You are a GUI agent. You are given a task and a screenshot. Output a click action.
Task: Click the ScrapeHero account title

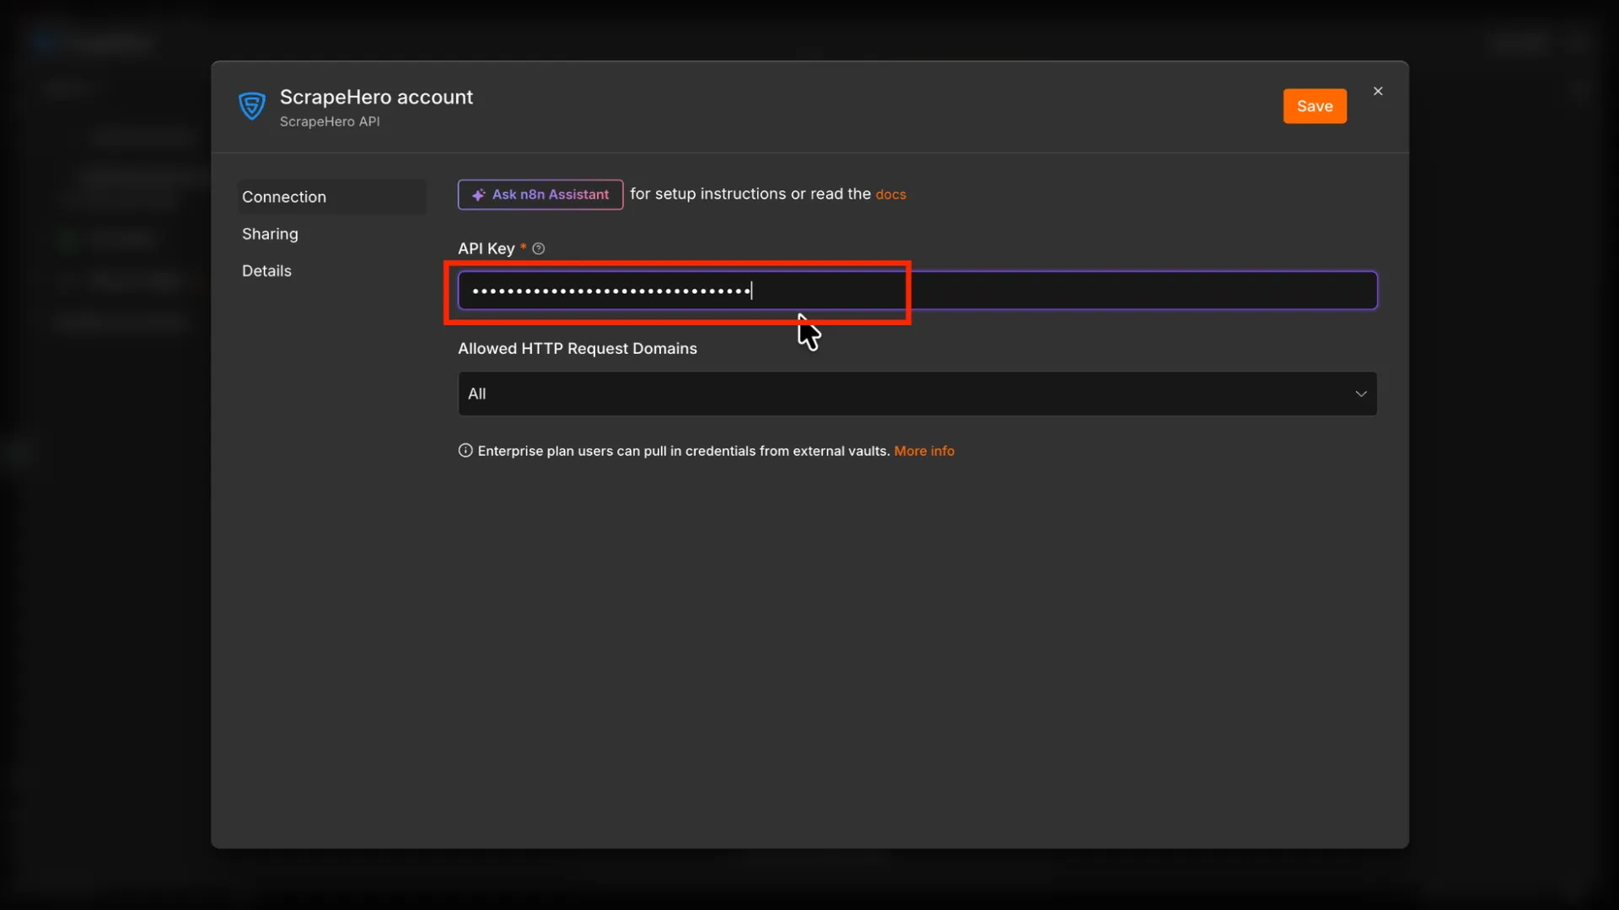tap(376, 97)
